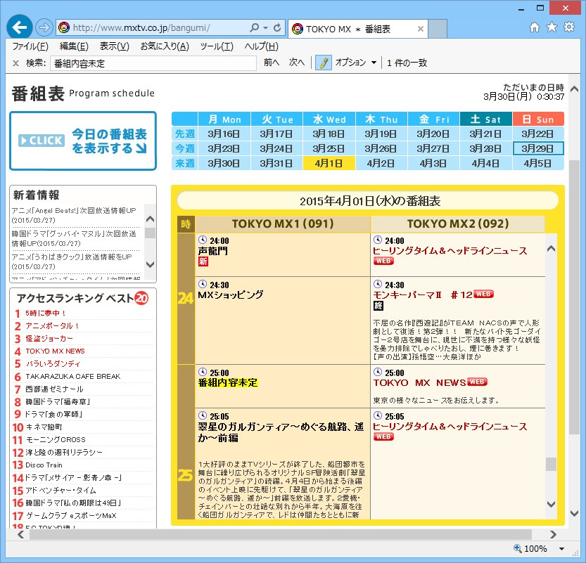Click down arrow of program table scrollbar
The image size is (586, 563).
click(x=551, y=504)
